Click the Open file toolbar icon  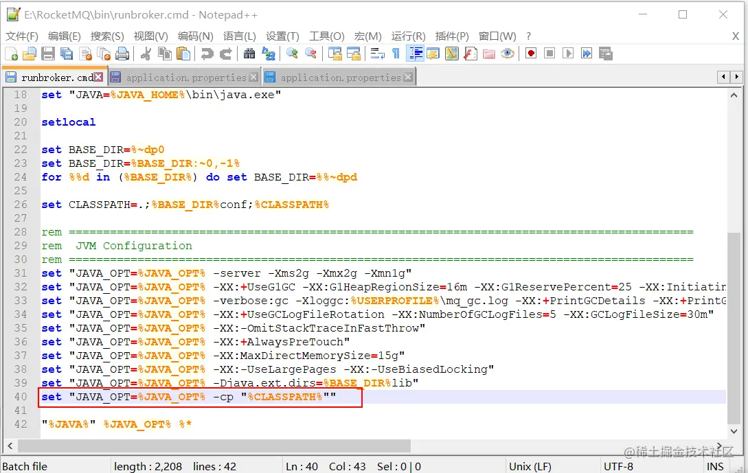[x=30, y=54]
